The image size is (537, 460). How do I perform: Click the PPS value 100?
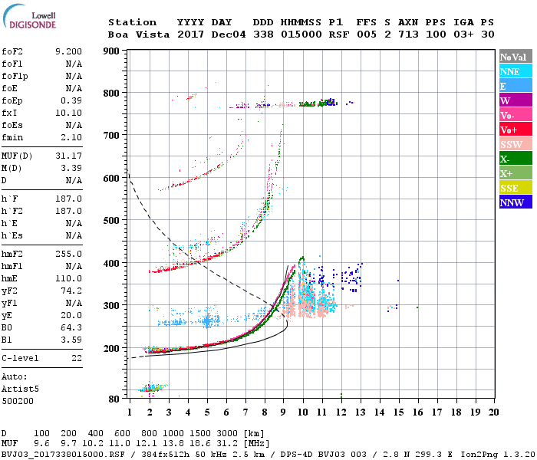coord(436,34)
